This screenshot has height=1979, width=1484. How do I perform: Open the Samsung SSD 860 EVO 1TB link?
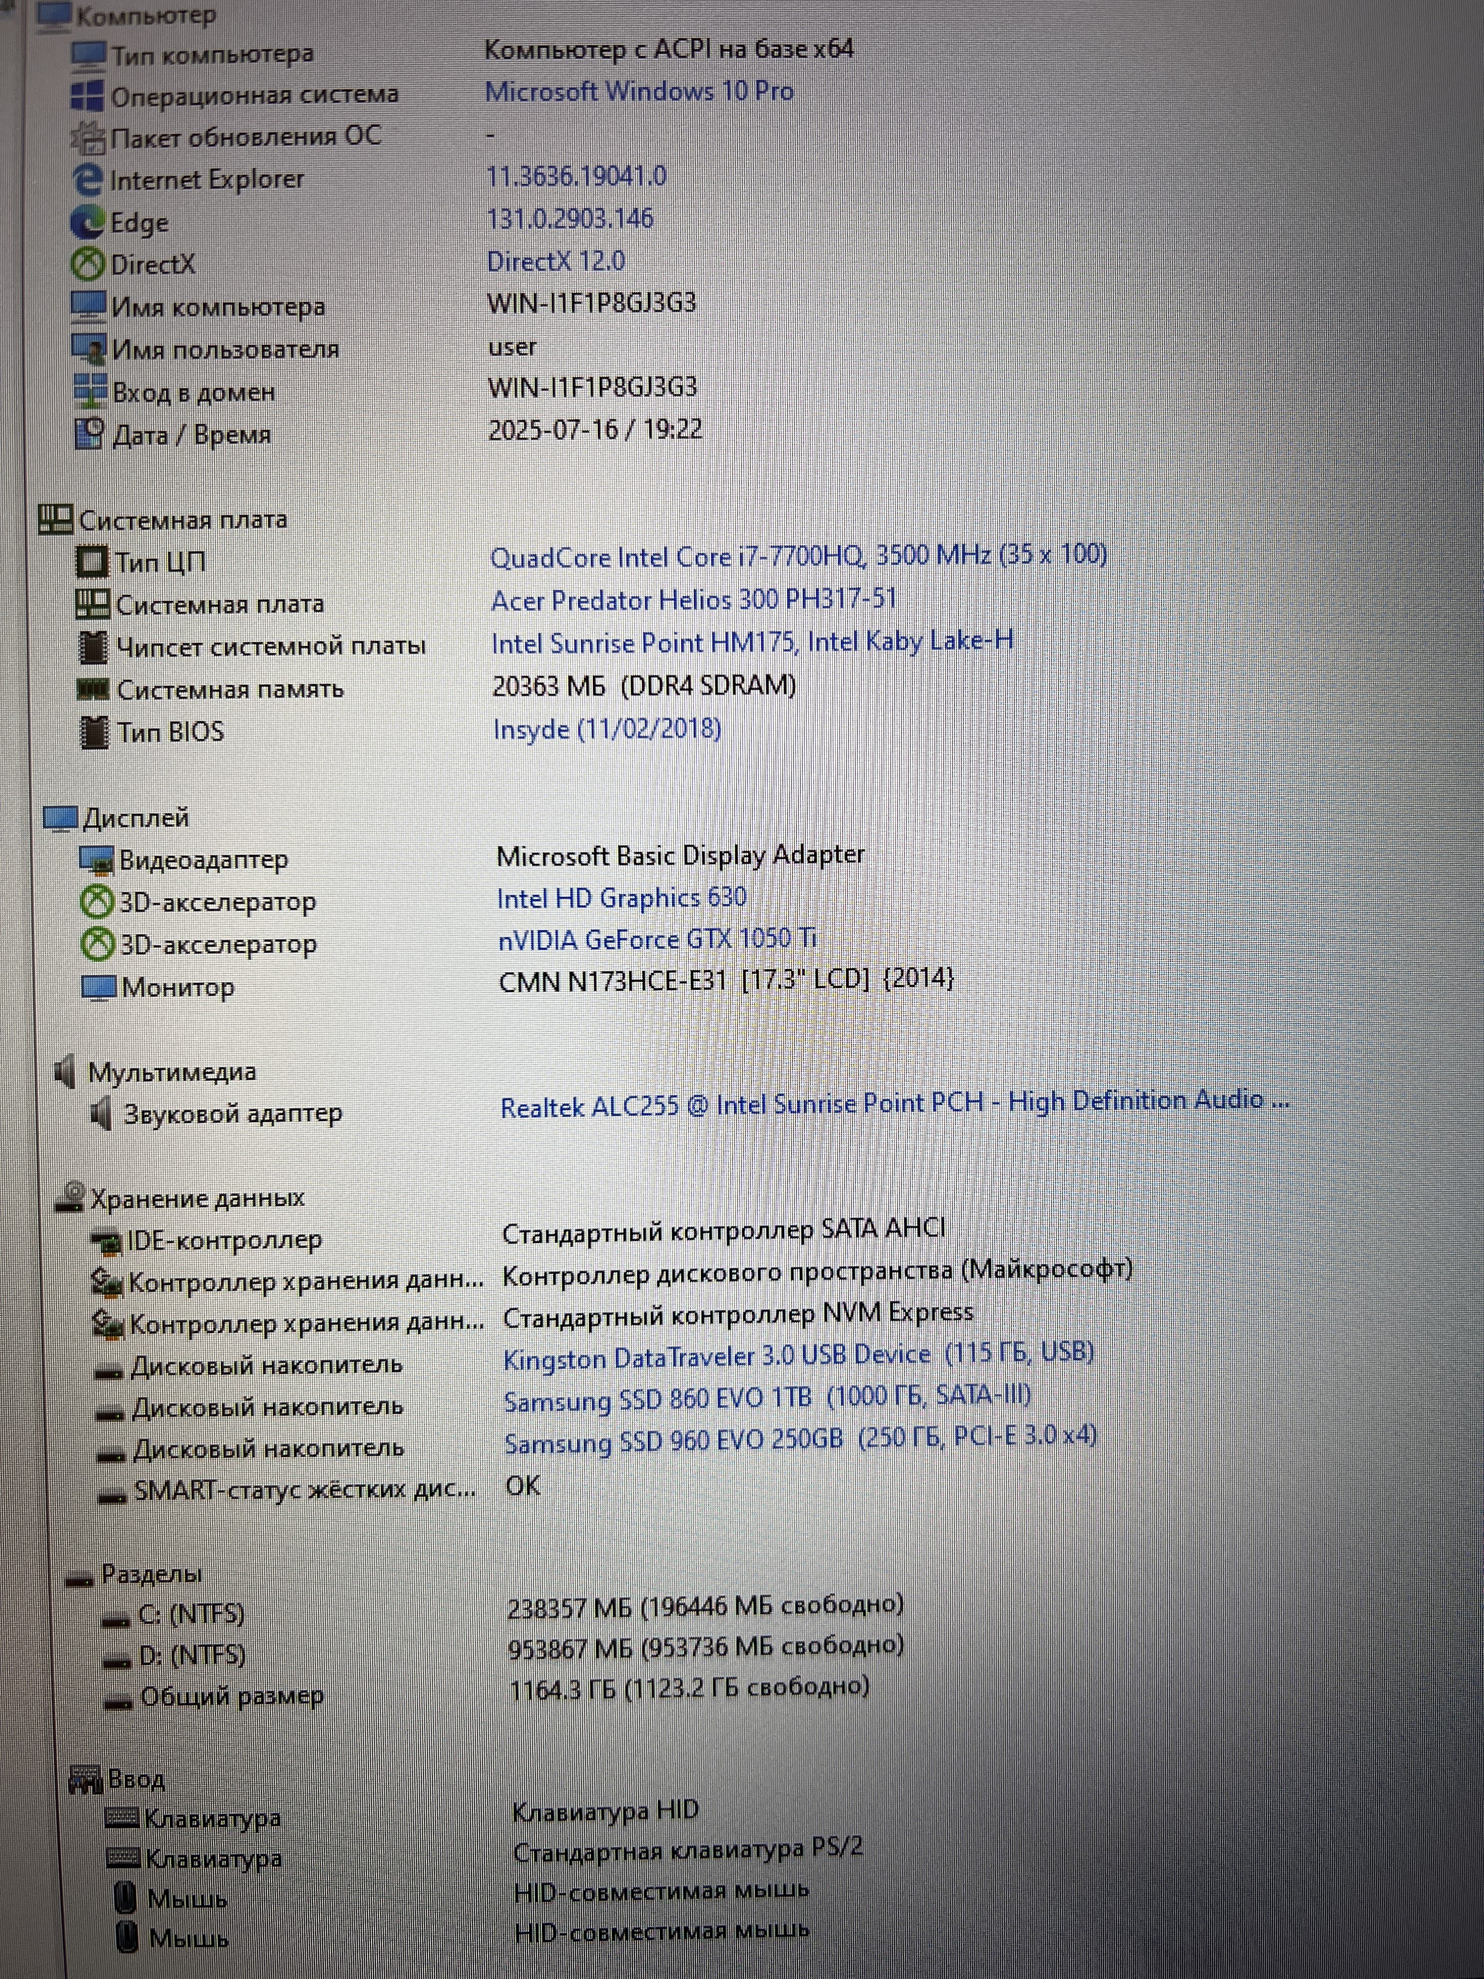(x=767, y=1398)
